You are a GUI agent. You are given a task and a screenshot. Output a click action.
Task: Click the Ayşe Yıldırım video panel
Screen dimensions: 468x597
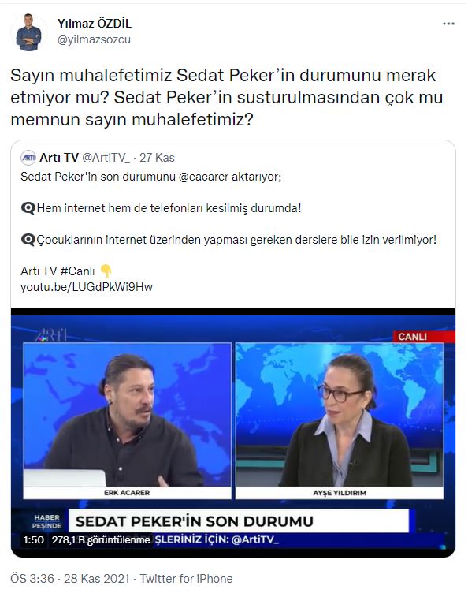[340, 421]
